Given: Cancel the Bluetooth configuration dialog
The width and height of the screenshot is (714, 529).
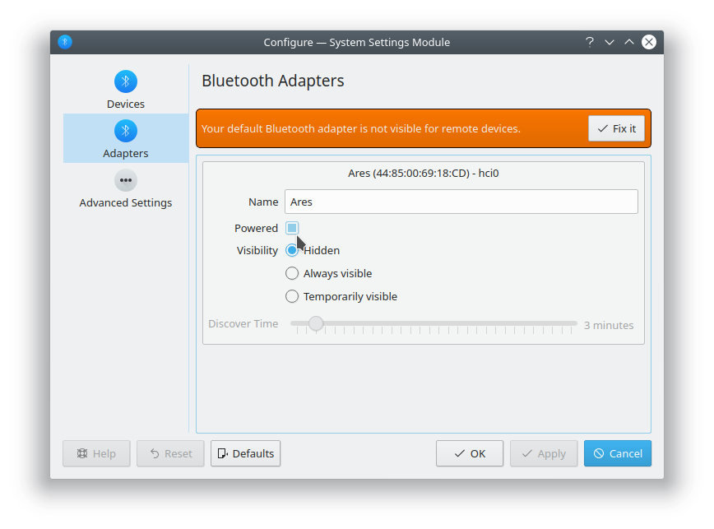Looking at the screenshot, I should (x=618, y=453).
